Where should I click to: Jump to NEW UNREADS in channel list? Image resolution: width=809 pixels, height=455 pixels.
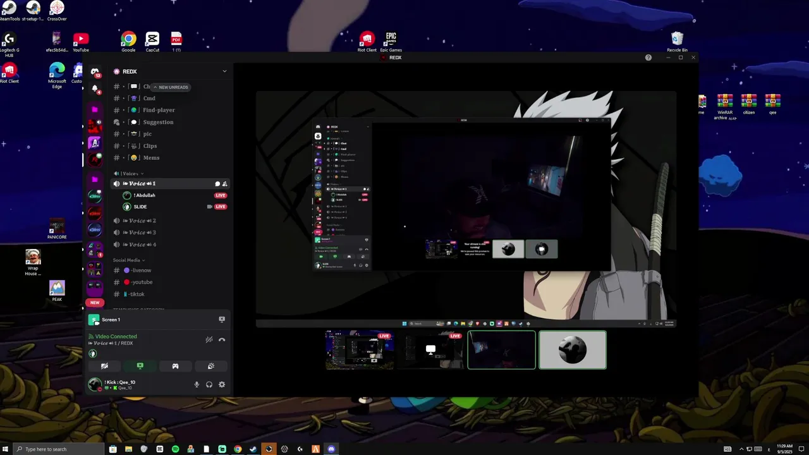pos(170,87)
